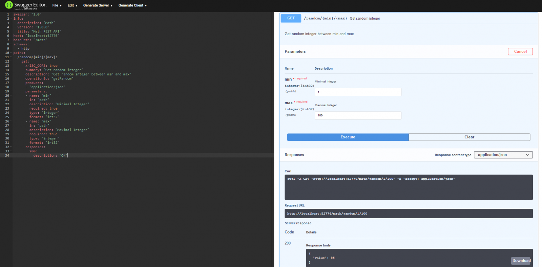Collapse the schemes block fold arrow
Viewport: 542px width, 267px height.
(x=11, y=44)
